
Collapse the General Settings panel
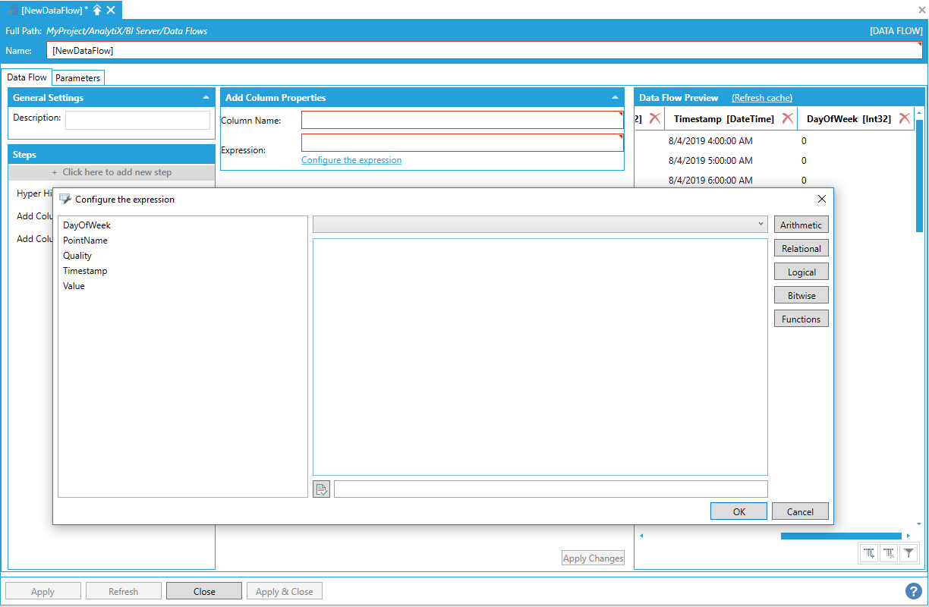click(206, 98)
